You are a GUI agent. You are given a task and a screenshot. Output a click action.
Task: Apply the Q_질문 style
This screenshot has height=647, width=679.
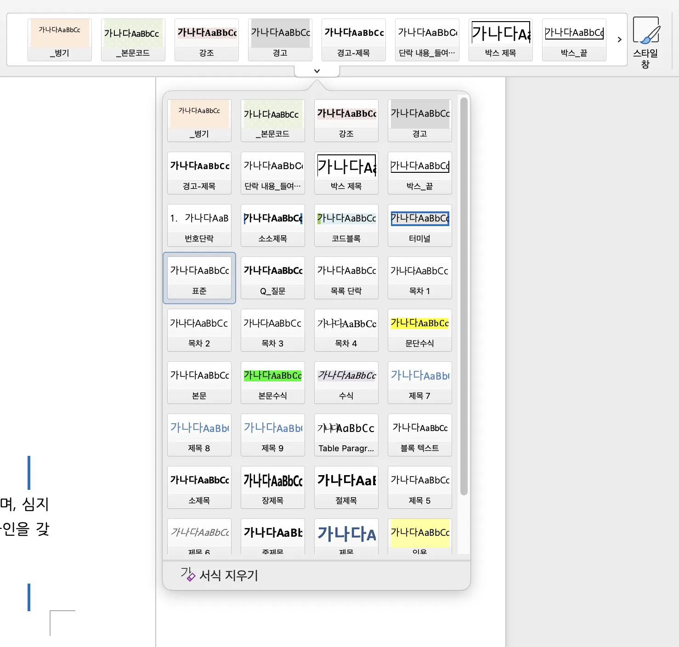tap(273, 278)
